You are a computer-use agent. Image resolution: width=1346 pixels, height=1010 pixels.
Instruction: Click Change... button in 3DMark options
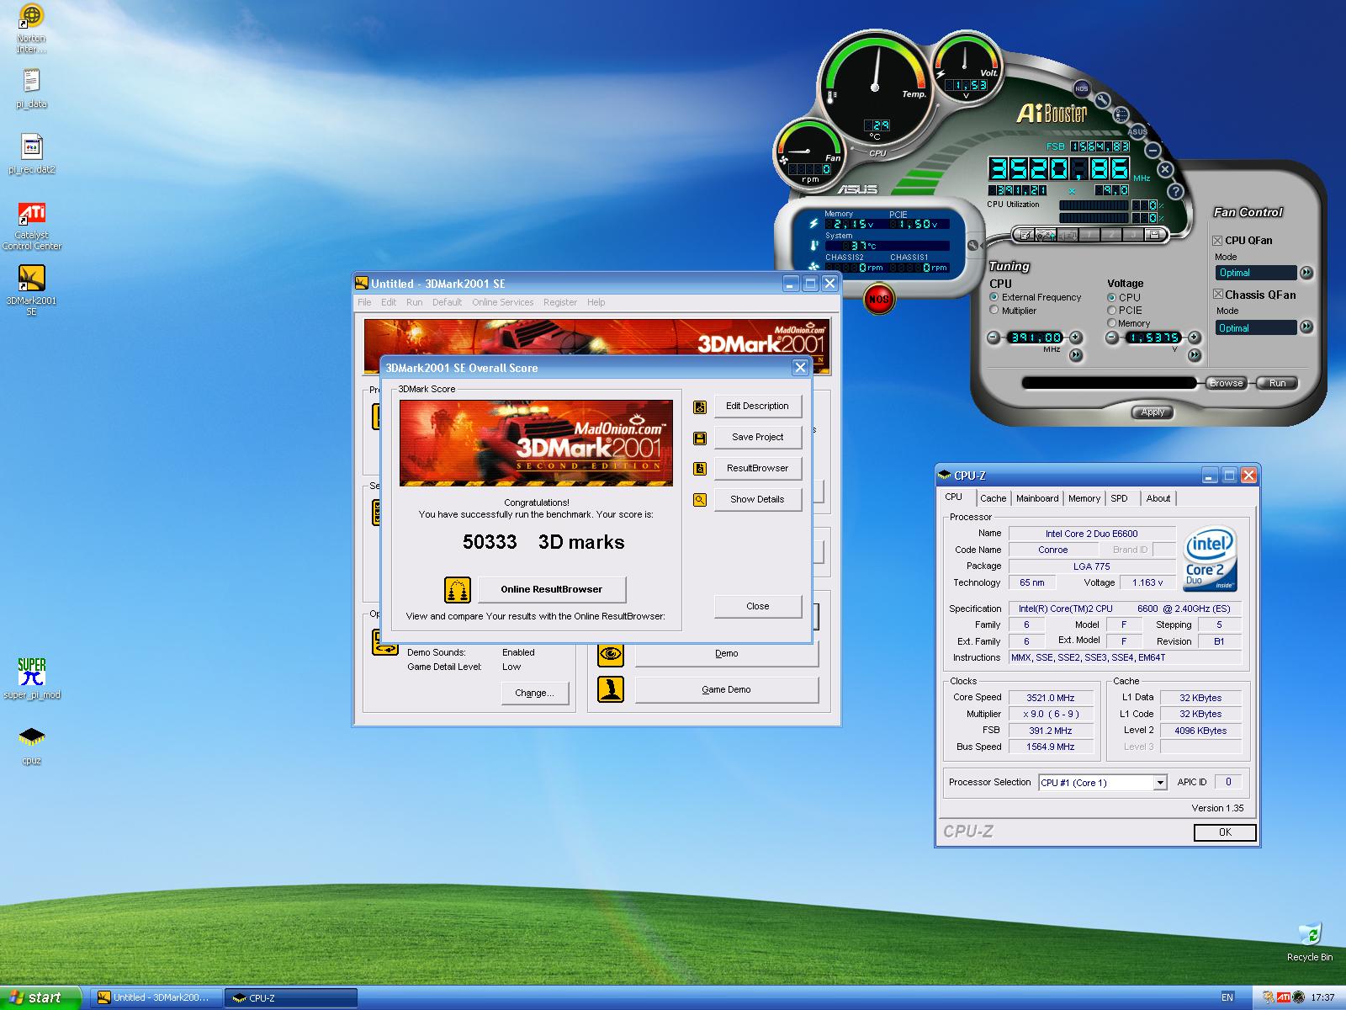click(534, 693)
